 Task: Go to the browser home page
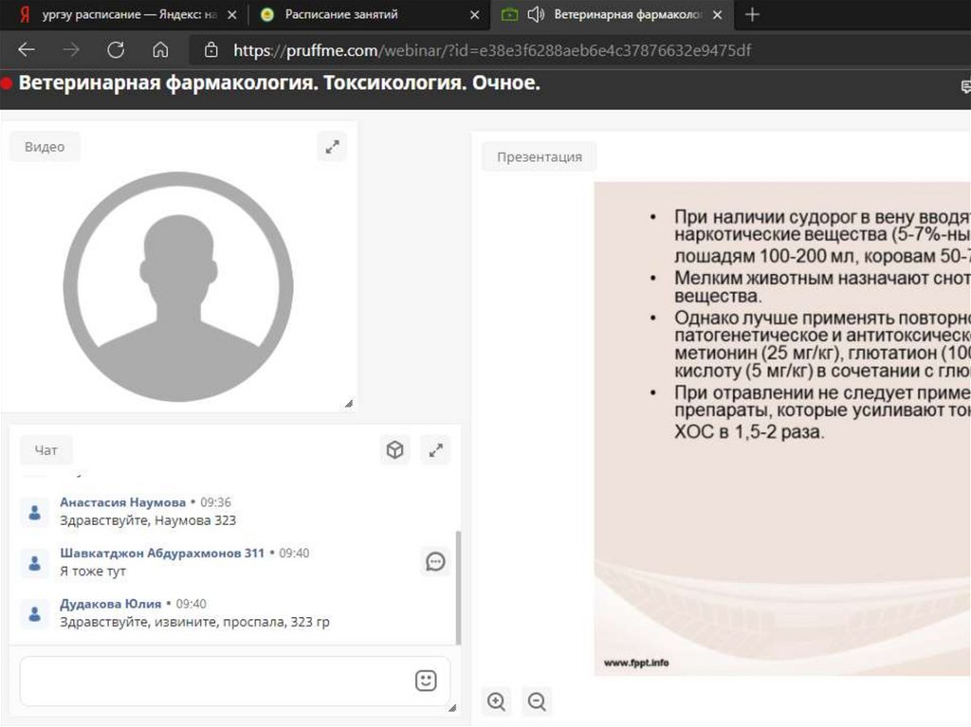click(160, 50)
